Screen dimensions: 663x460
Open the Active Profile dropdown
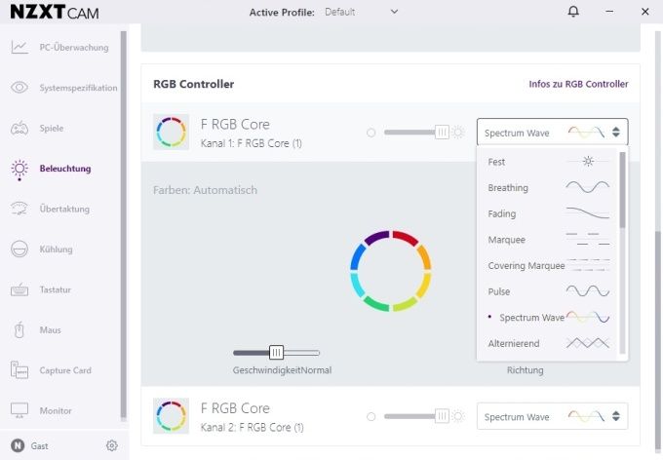pos(361,12)
